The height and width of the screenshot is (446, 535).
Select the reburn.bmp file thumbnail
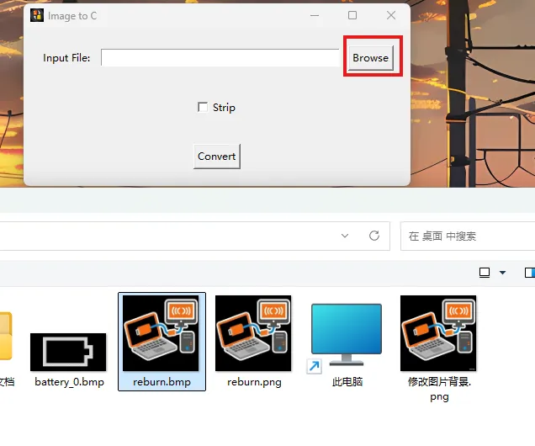pos(161,333)
